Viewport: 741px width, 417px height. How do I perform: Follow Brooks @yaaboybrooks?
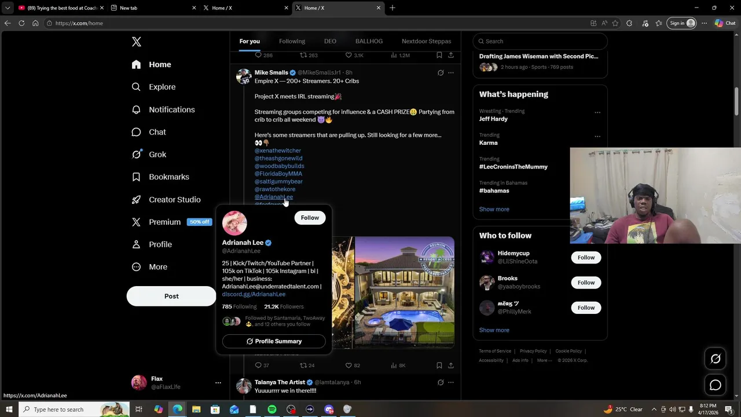pos(586,283)
